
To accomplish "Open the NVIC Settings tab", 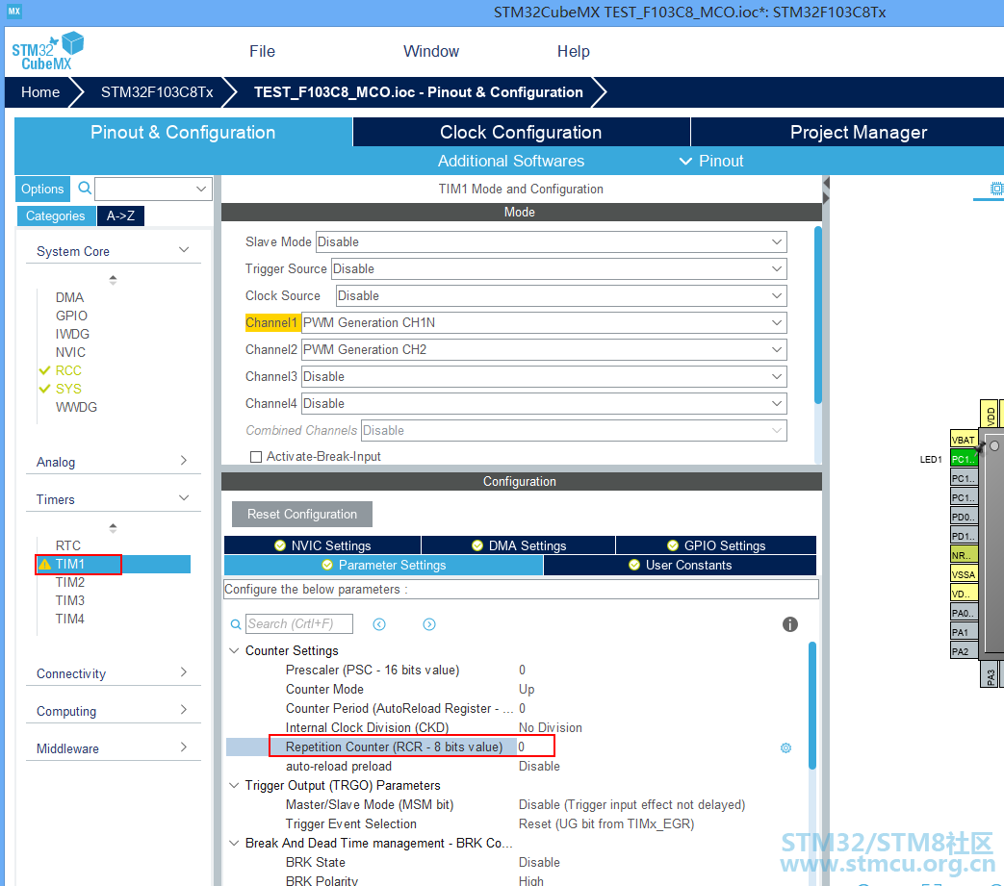I will (322, 545).
